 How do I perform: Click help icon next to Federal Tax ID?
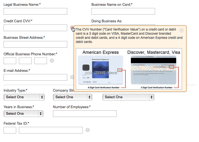tap(88, 130)
